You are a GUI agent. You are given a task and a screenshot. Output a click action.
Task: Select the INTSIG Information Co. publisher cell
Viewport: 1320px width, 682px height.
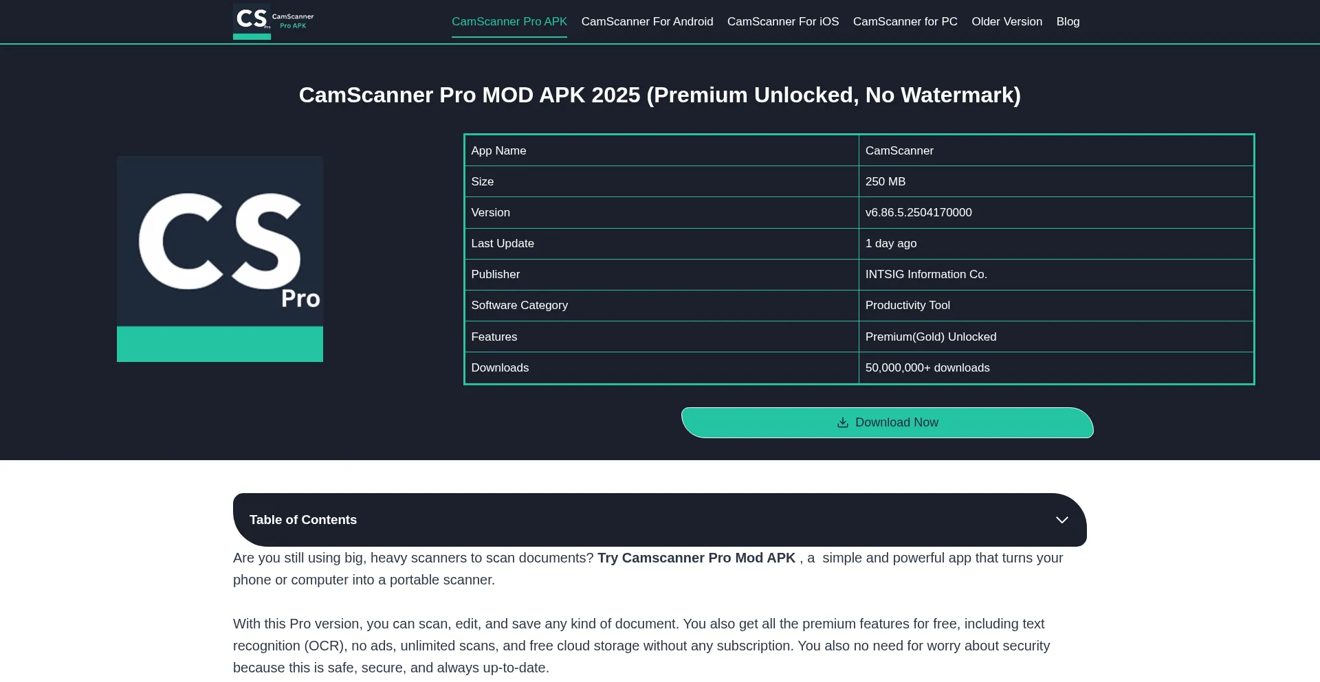925,274
